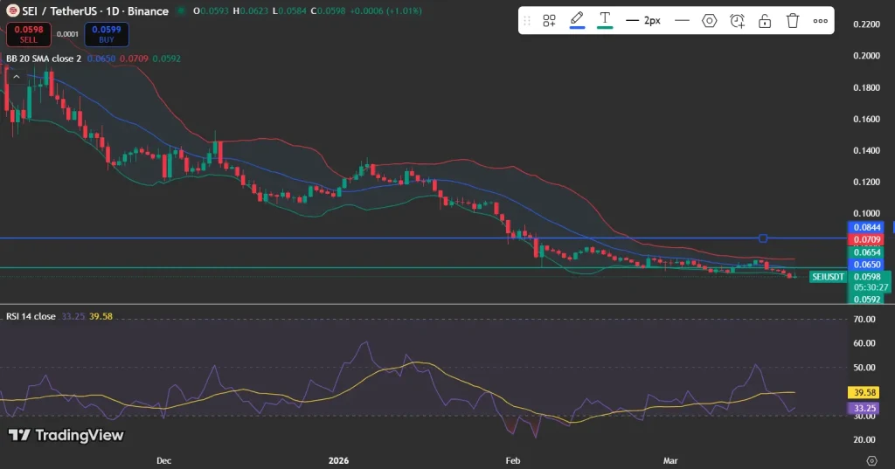
Task: Click the green market status dot
Action: tap(182, 10)
